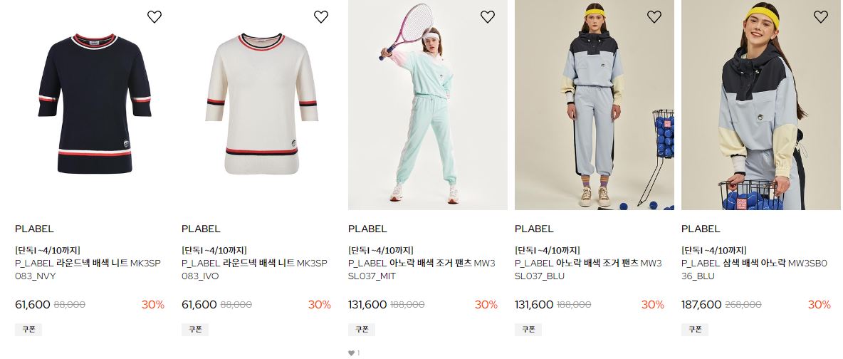Toggle wishlist heart on ivory knit sweater
This screenshot has height=359, width=843.
coord(321,16)
